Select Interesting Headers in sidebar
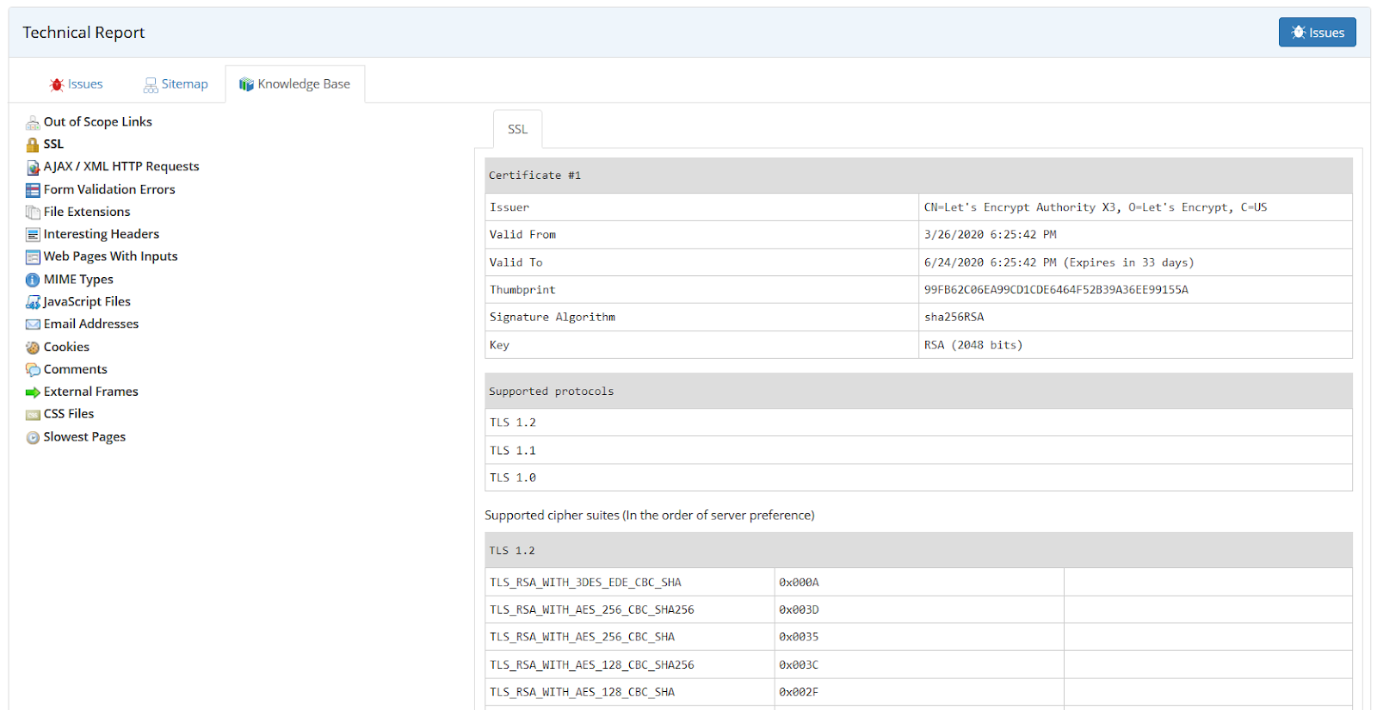Image resolution: width=1377 pixels, height=710 pixels. point(102,234)
